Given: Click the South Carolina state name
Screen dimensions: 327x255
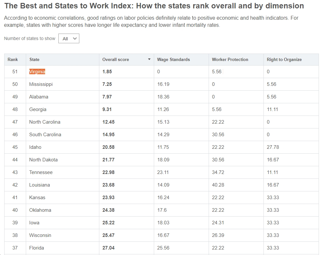Looking at the screenshot, I should coord(45,135).
